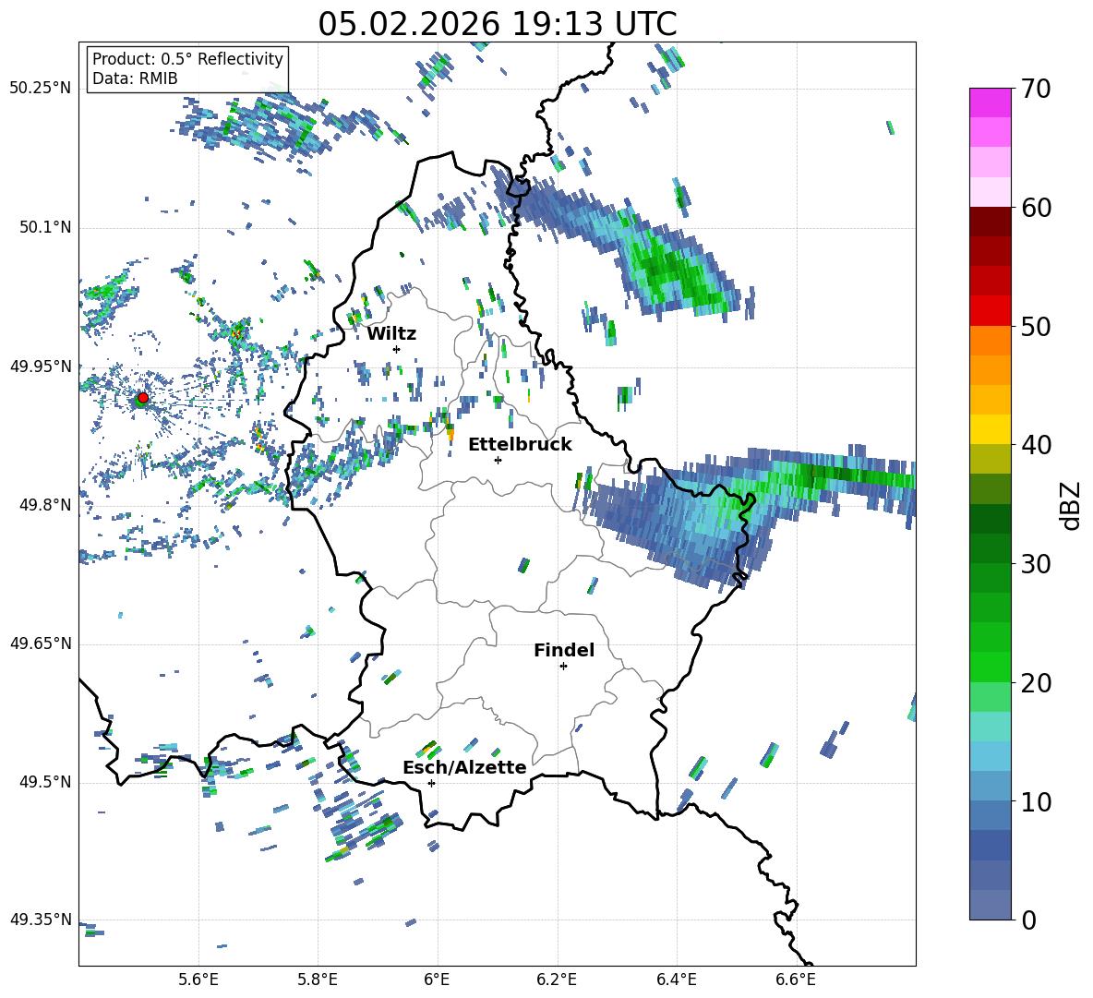Click the 60 tick label on colorbar
Image resolution: width=1093 pixels, height=998 pixels.
(1036, 208)
